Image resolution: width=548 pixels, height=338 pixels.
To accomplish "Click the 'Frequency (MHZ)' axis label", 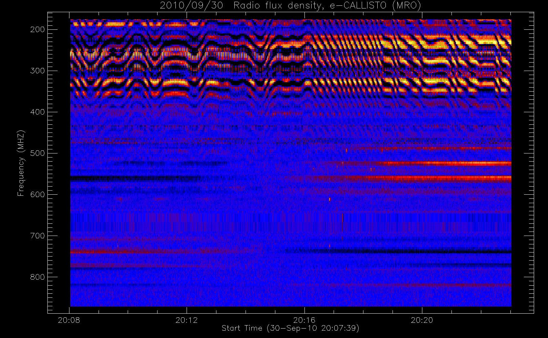I will [21, 163].
